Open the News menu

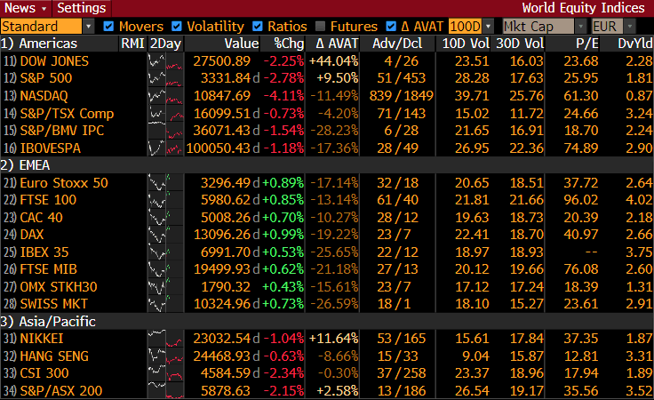pyautogui.click(x=26, y=8)
